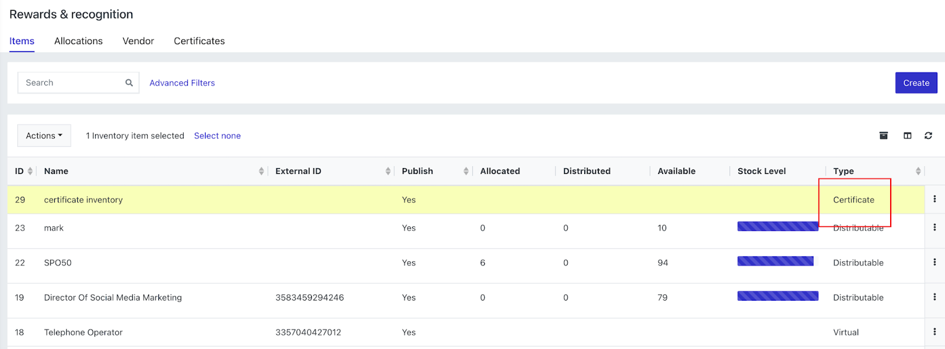Open row menu for Telephone Operator
Viewport: 945px width, 349px height.
(x=934, y=332)
